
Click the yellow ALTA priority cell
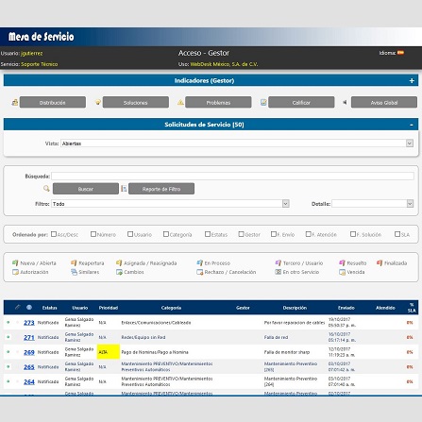click(109, 352)
